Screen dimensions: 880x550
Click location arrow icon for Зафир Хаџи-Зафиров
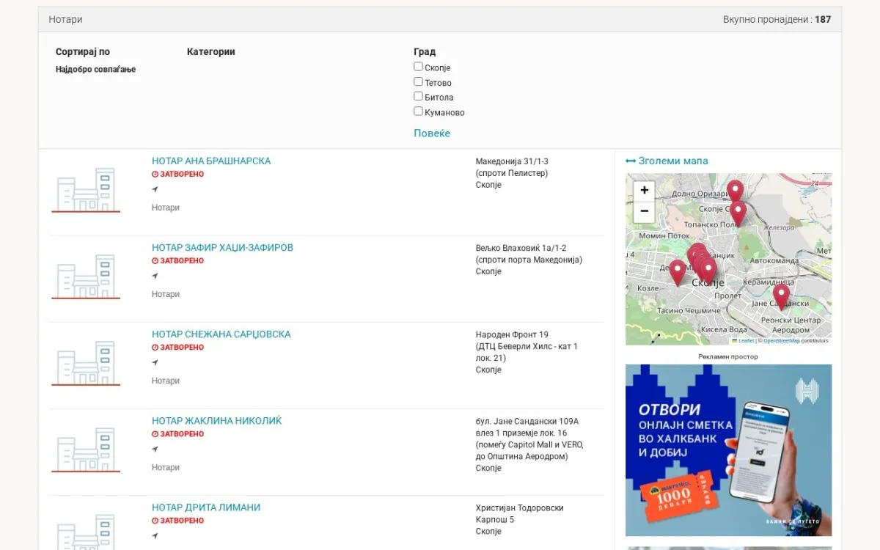click(x=155, y=276)
